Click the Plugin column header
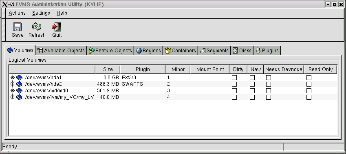This screenshot has width=346, height=154. coord(143,69)
